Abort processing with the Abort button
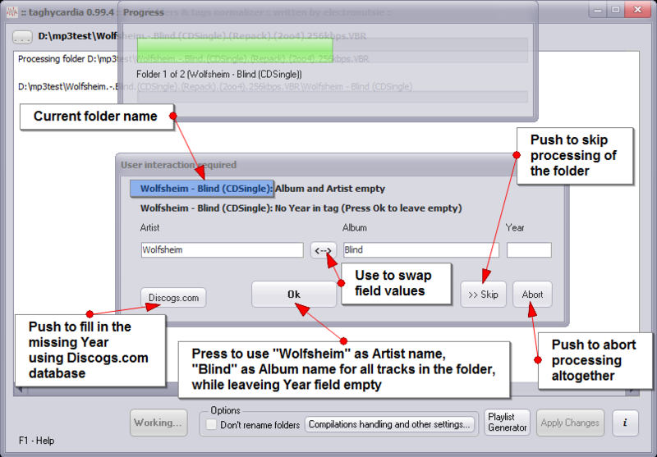 coord(532,295)
